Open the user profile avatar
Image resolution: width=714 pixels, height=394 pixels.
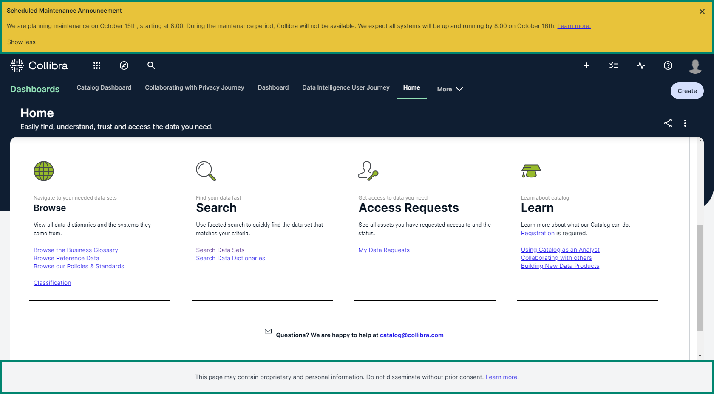[695, 66]
